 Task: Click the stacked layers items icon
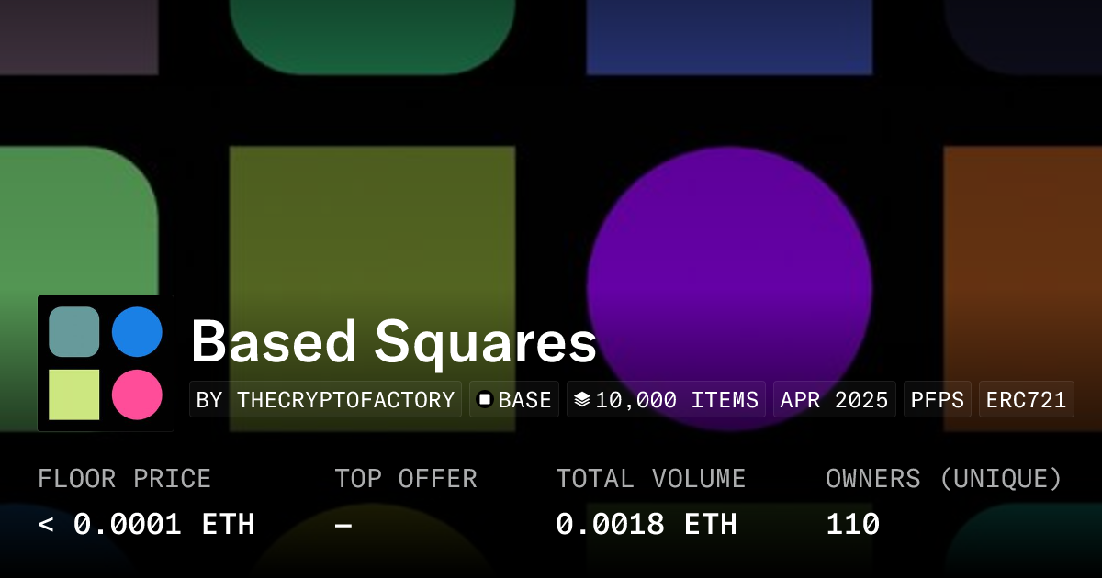coord(581,400)
